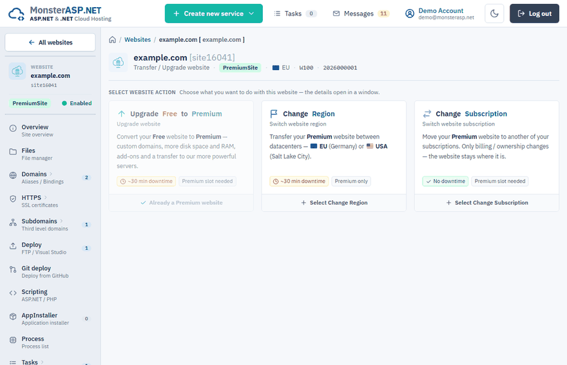
Task: Open Files file manager menu item
Action: click(x=50, y=154)
